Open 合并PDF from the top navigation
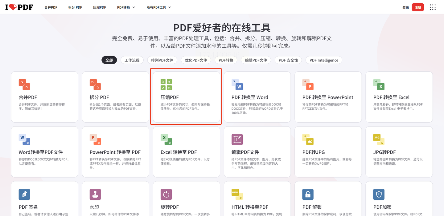The width and height of the screenshot is (444, 216). click(51, 7)
